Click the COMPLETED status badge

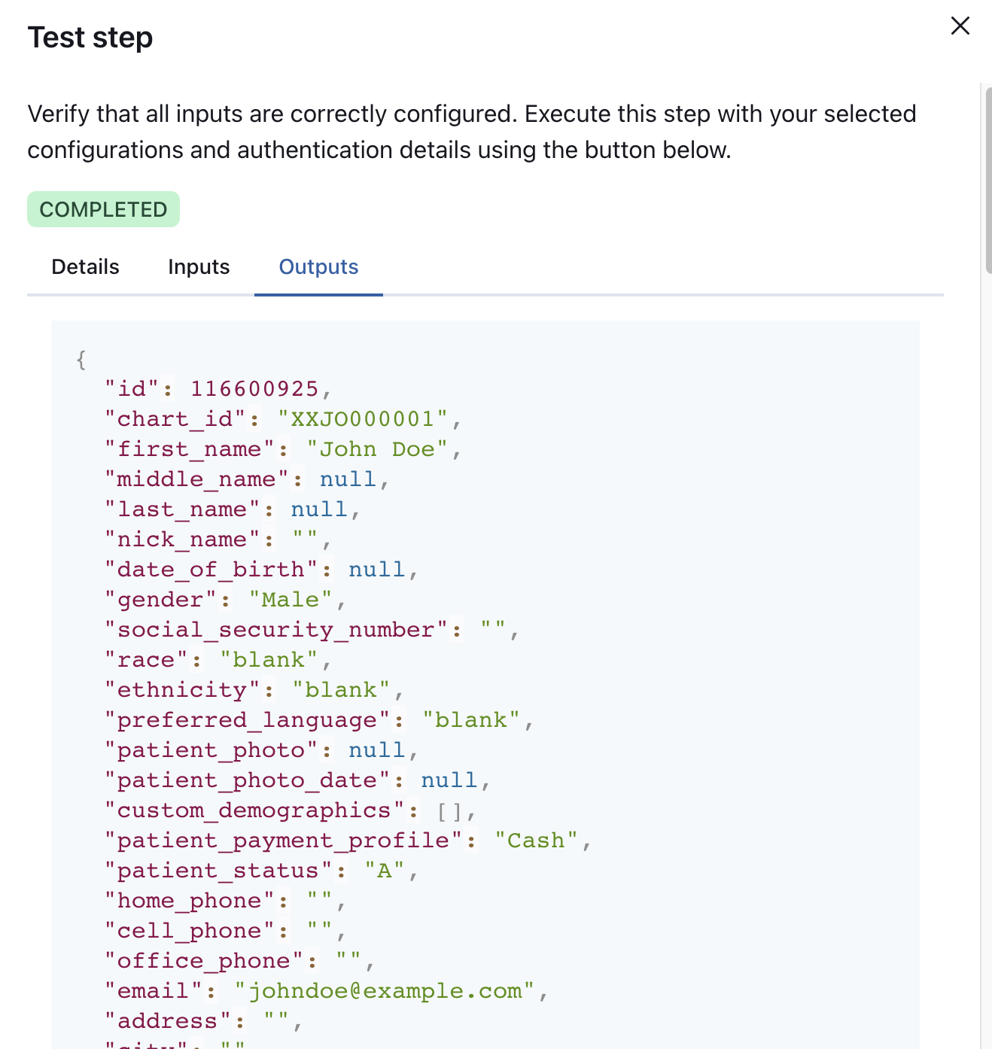click(x=103, y=209)
